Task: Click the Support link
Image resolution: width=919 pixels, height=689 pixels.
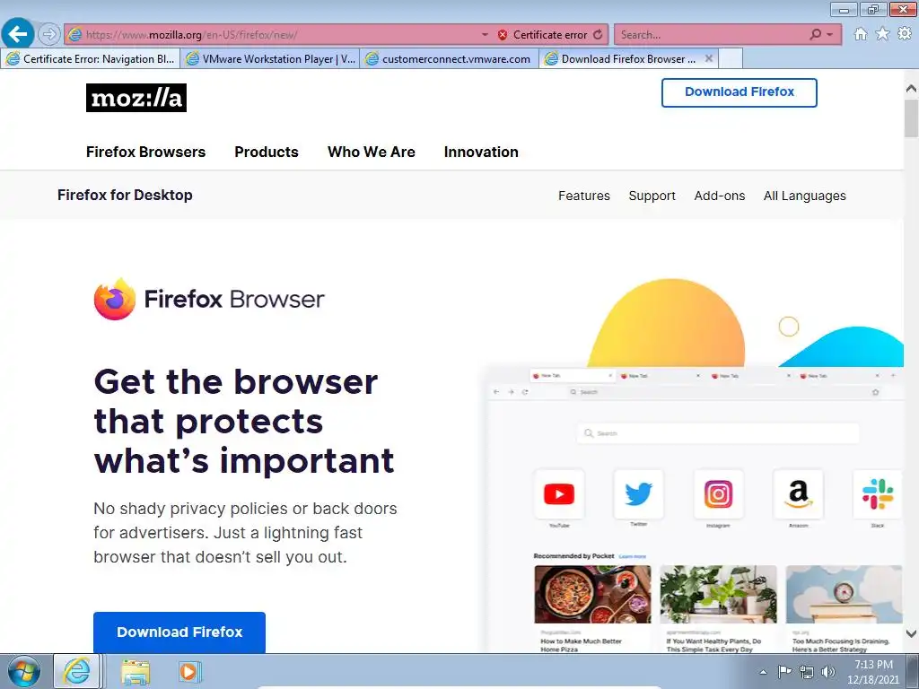Action: tap(652, 196)
